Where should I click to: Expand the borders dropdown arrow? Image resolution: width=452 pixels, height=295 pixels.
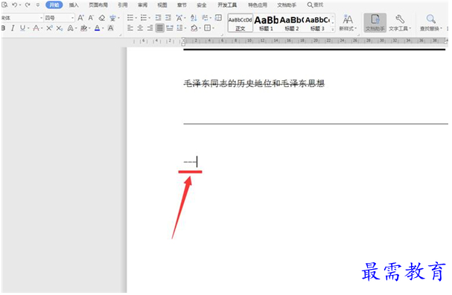pyautogui.click(x=213, y=28)
